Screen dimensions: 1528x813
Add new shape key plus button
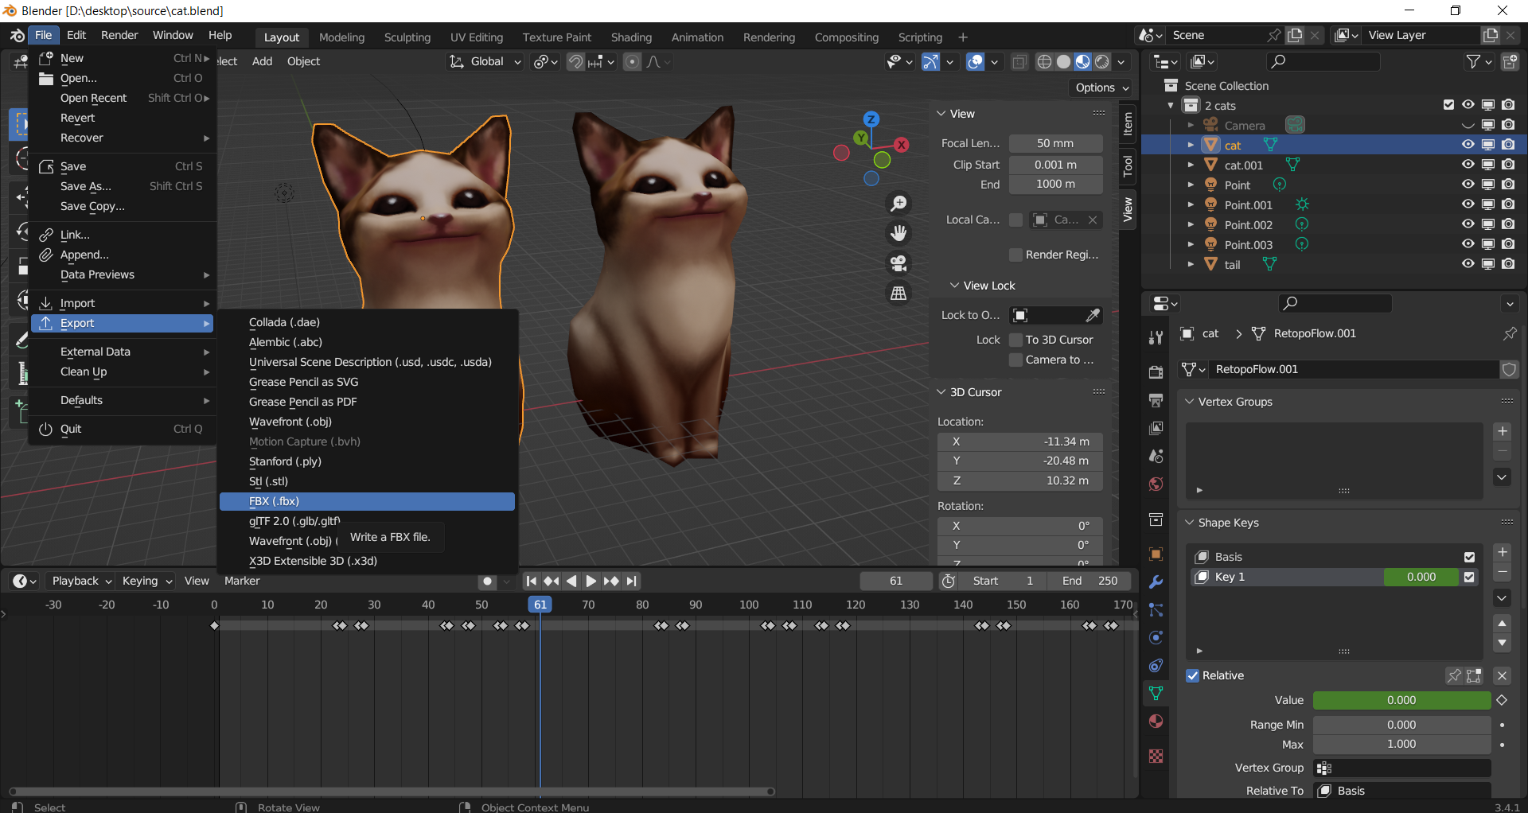point(1502,552)
